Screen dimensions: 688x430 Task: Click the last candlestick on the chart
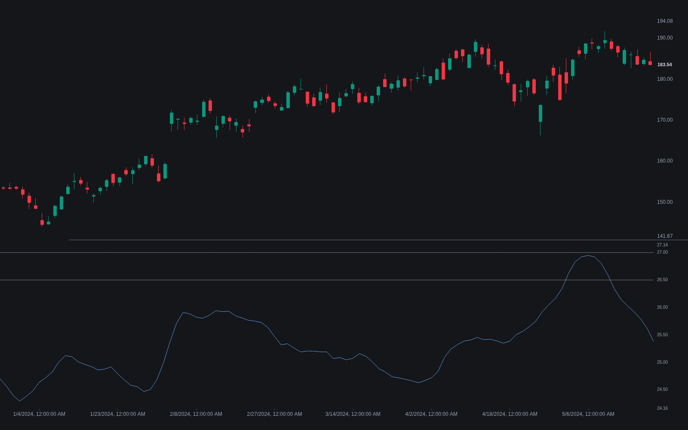(650, 63)
